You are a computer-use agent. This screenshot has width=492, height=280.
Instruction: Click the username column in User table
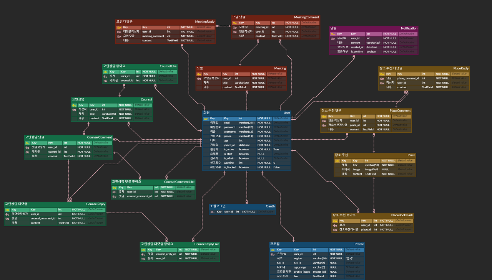point(230,132)
